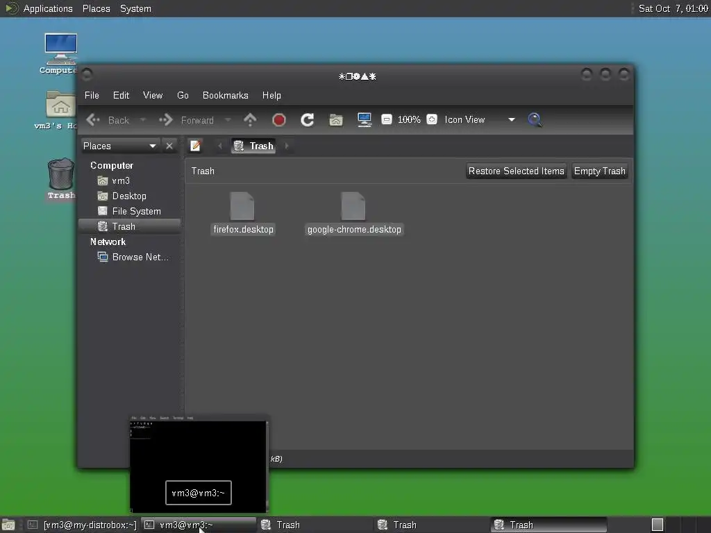Open the File menu
711x533 pixels.
[x=92, y=95]
